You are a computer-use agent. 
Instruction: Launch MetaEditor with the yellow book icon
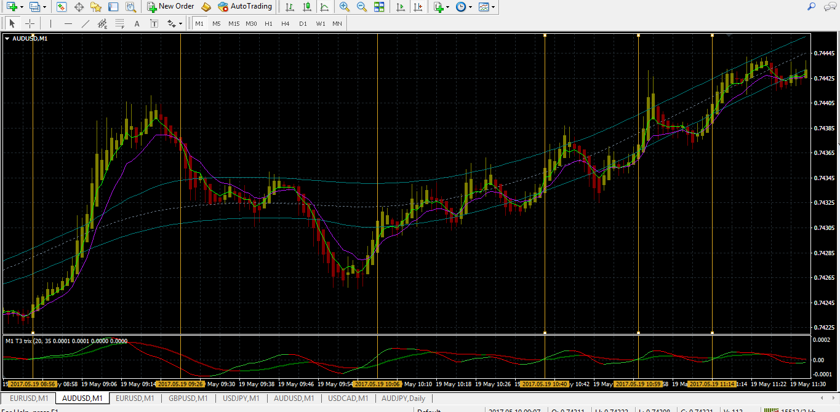(206, 7)
